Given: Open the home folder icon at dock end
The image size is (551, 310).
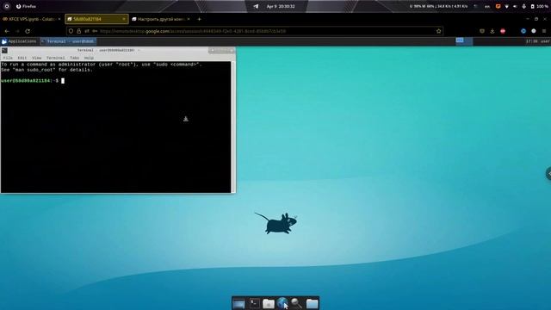Looking at the screenshot, I should [312, 303].
